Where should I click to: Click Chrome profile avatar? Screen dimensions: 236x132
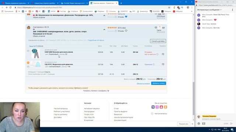(188, 7)
